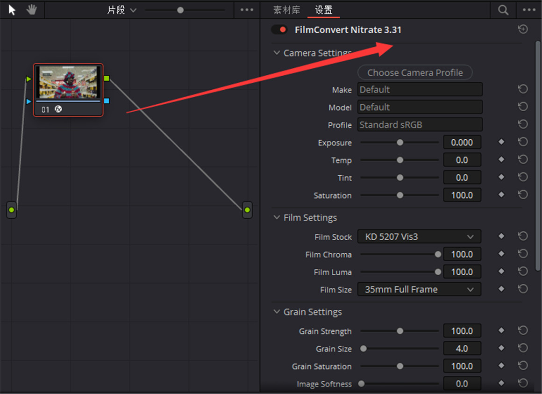Click the Grain Strength slider handle
542x394 pixels.
pos(400,331)
